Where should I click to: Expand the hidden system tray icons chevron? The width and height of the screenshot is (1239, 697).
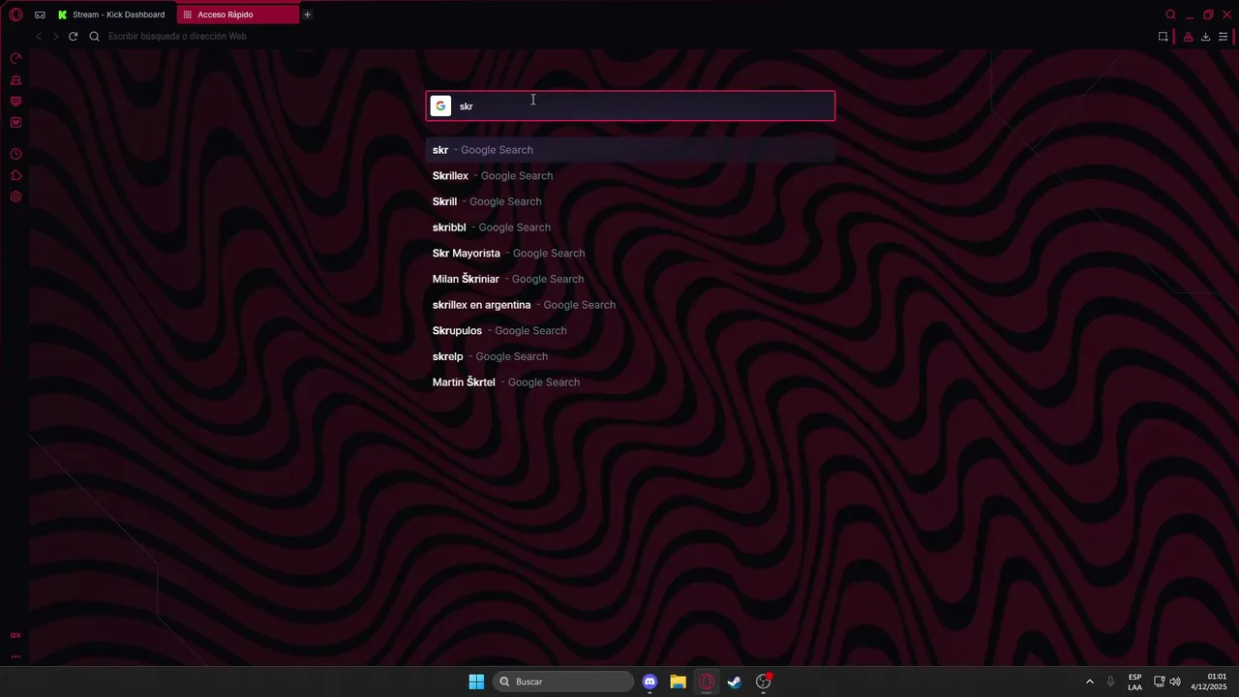(x=1089, y=682)
